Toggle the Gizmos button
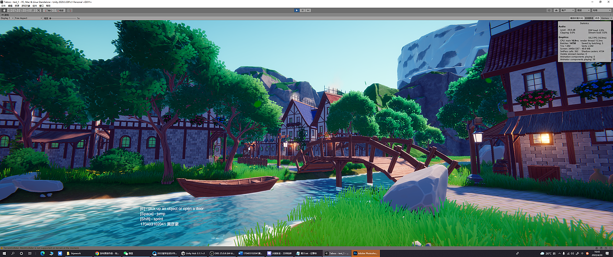This screenshot has height=257, width=613. pyautogui.click(x=604, y=18)
